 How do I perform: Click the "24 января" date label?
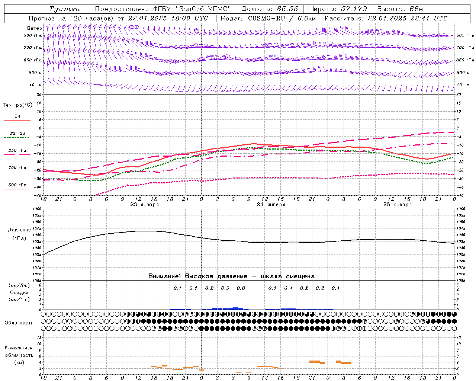pos(271,205)
